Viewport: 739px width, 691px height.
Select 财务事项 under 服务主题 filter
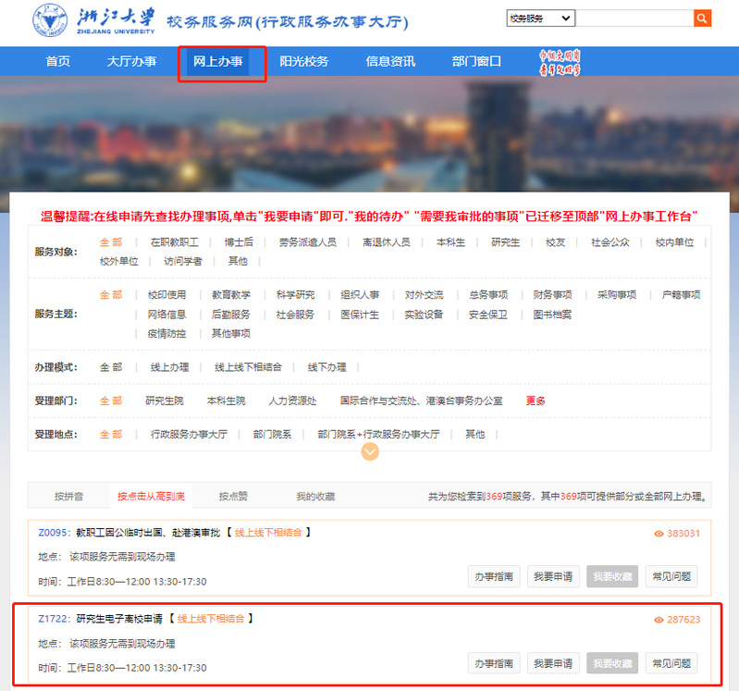[x=552, y=295]
